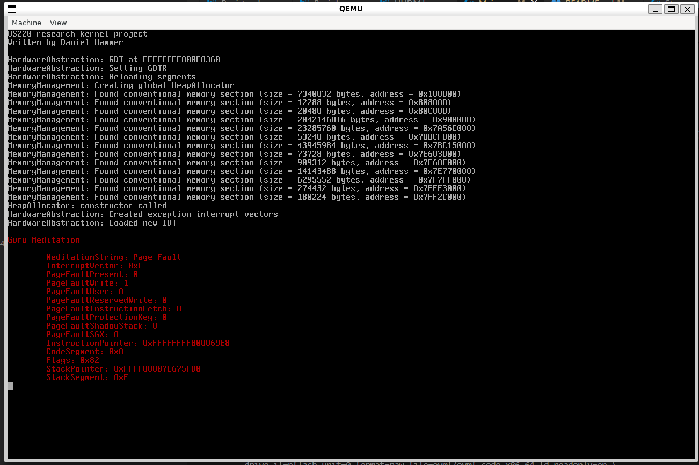The width and height of the screenshot is (699, 465).
Task: Click 'PageFaultProtectionKey: 0' line
Action: click(x=106, y=317)
